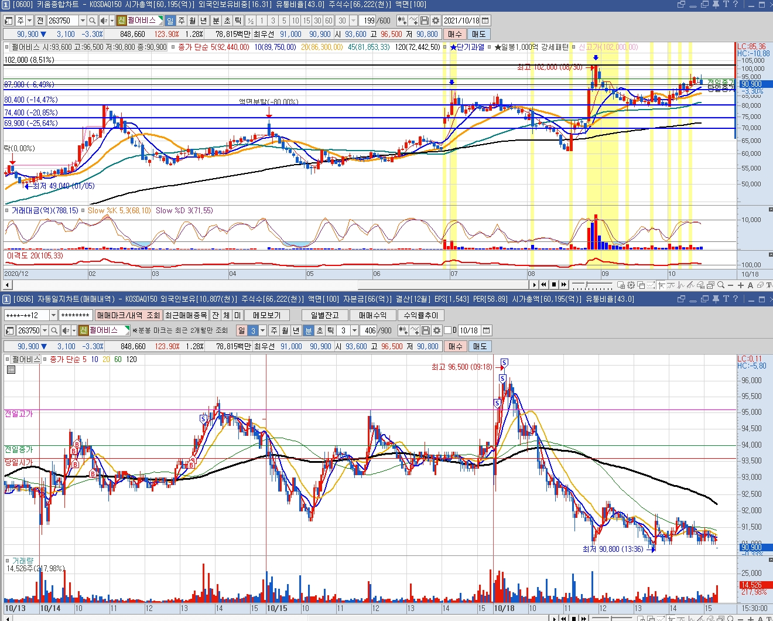Select second (초) period in bottom chart
Screen dimensions: 773x621
click(320, 330)
